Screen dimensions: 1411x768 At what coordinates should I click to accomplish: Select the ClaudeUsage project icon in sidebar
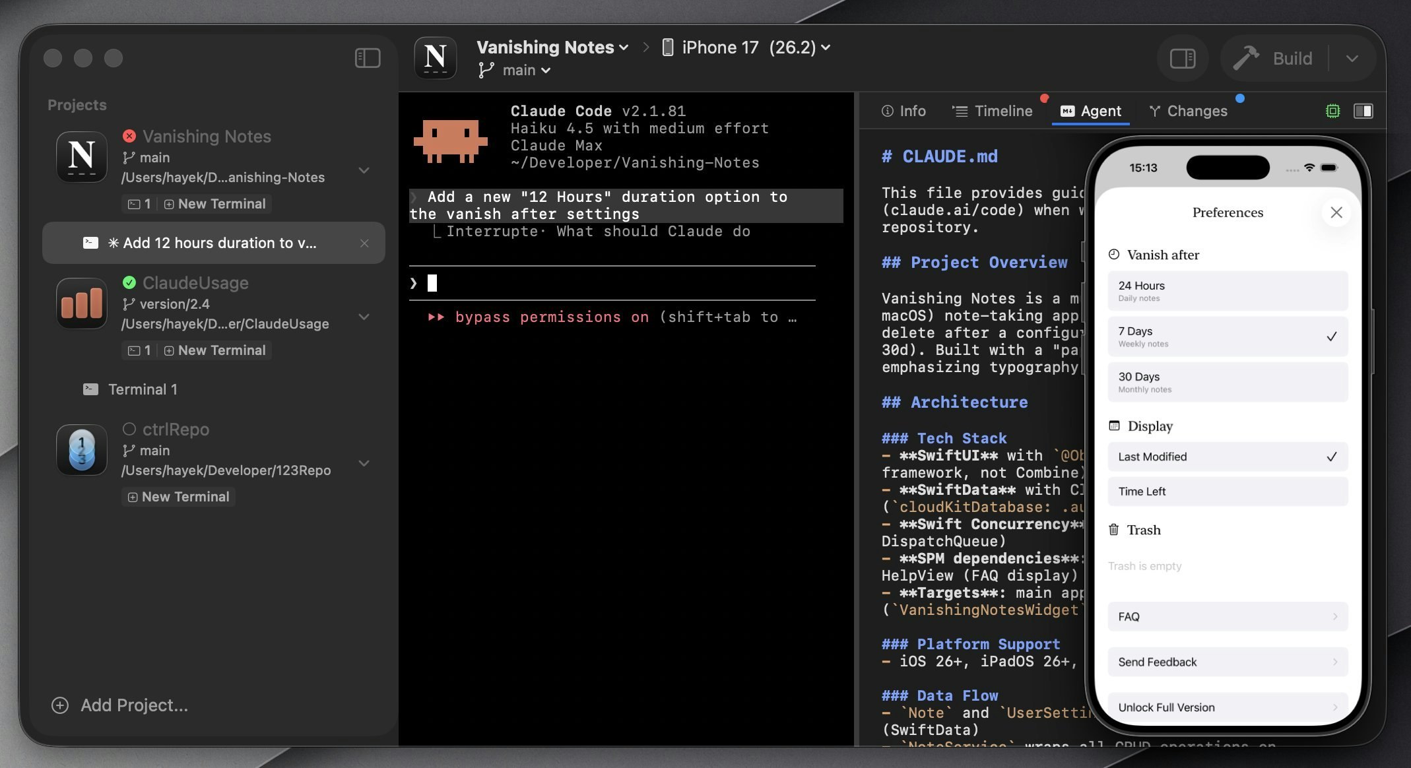[81, 304]
